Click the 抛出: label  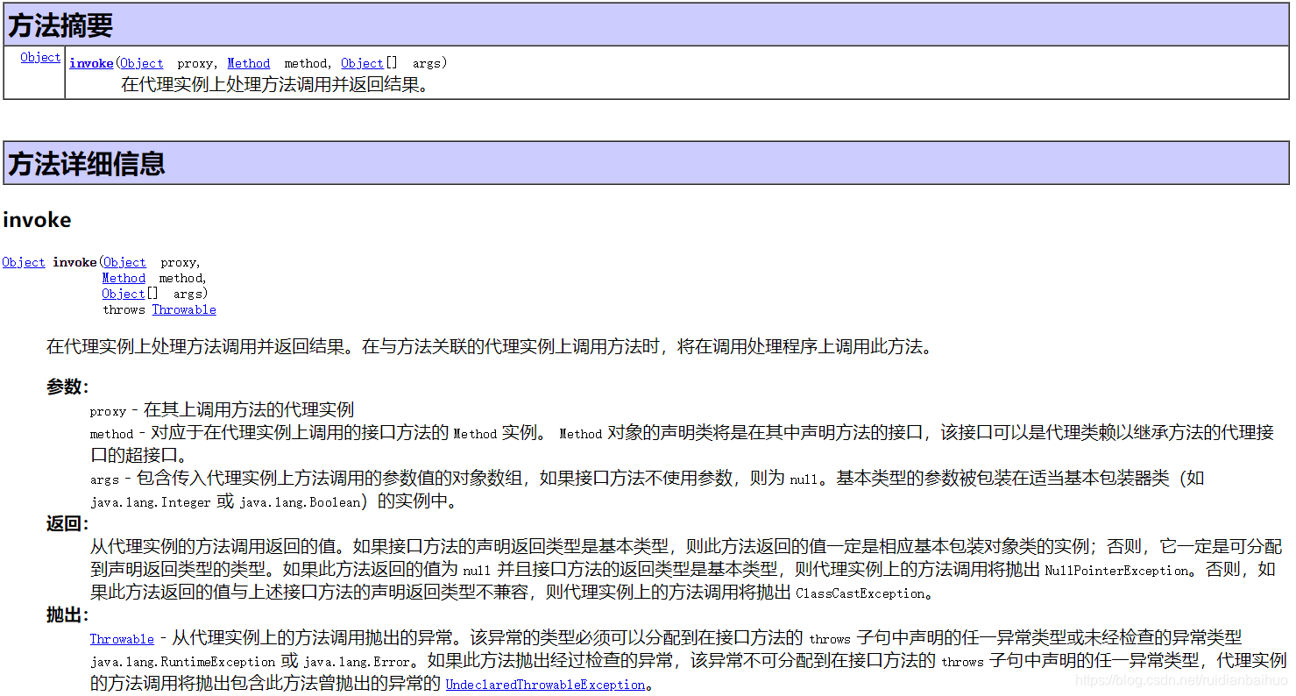[67, 615]
